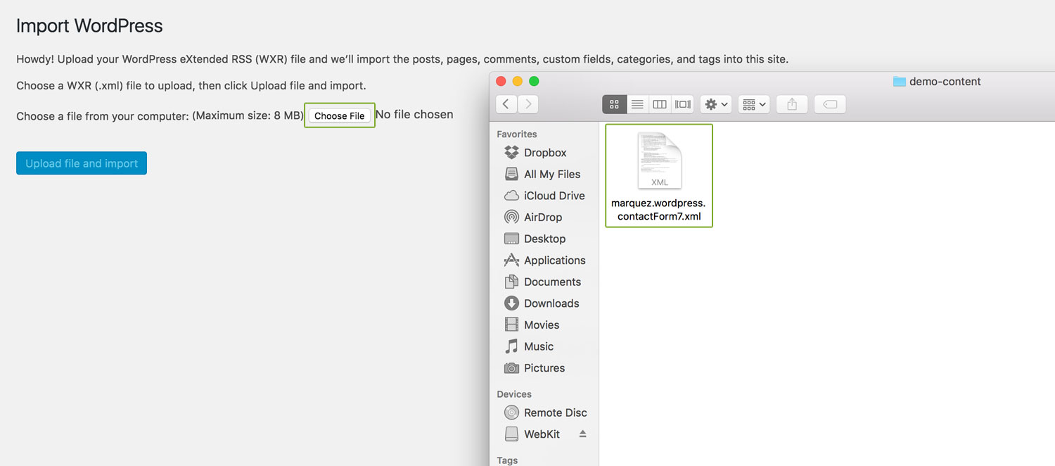Eject the WebKit volume

[x=582, y=434]
